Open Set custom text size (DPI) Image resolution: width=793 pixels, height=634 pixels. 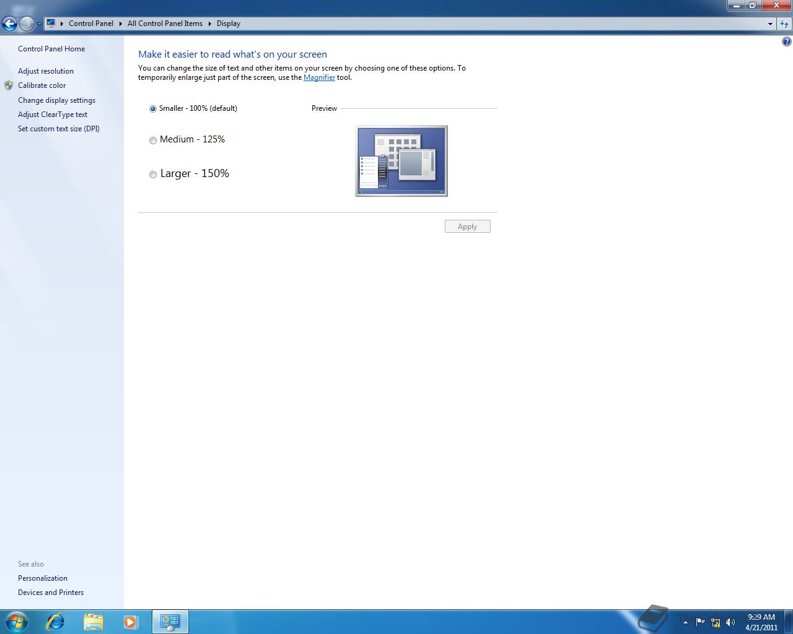[x=59, y=129]
